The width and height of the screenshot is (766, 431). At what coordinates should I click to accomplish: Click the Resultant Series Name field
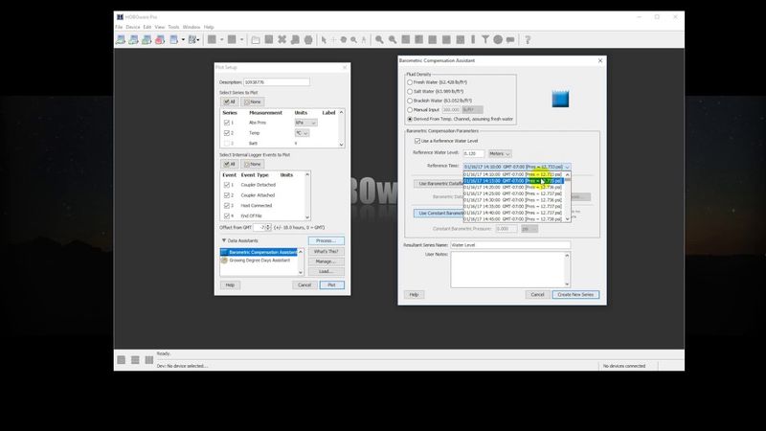click(510, 245)
